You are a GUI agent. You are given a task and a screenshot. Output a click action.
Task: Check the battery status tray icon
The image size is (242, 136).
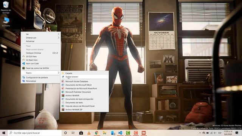point(208,133)
